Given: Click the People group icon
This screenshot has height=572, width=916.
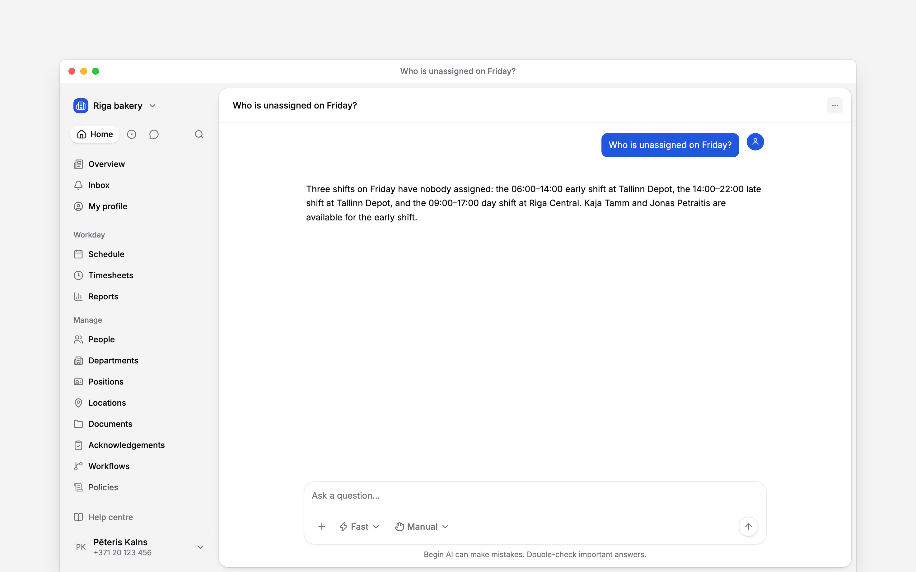Looking at the screenshot, I should pos(78,339).
